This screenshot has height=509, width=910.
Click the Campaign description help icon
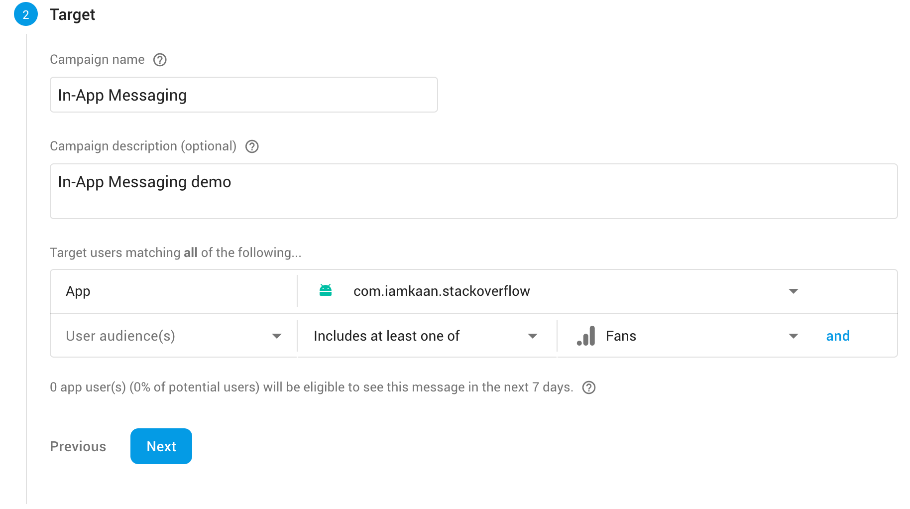pyautogui.click(x=252, y=146)
